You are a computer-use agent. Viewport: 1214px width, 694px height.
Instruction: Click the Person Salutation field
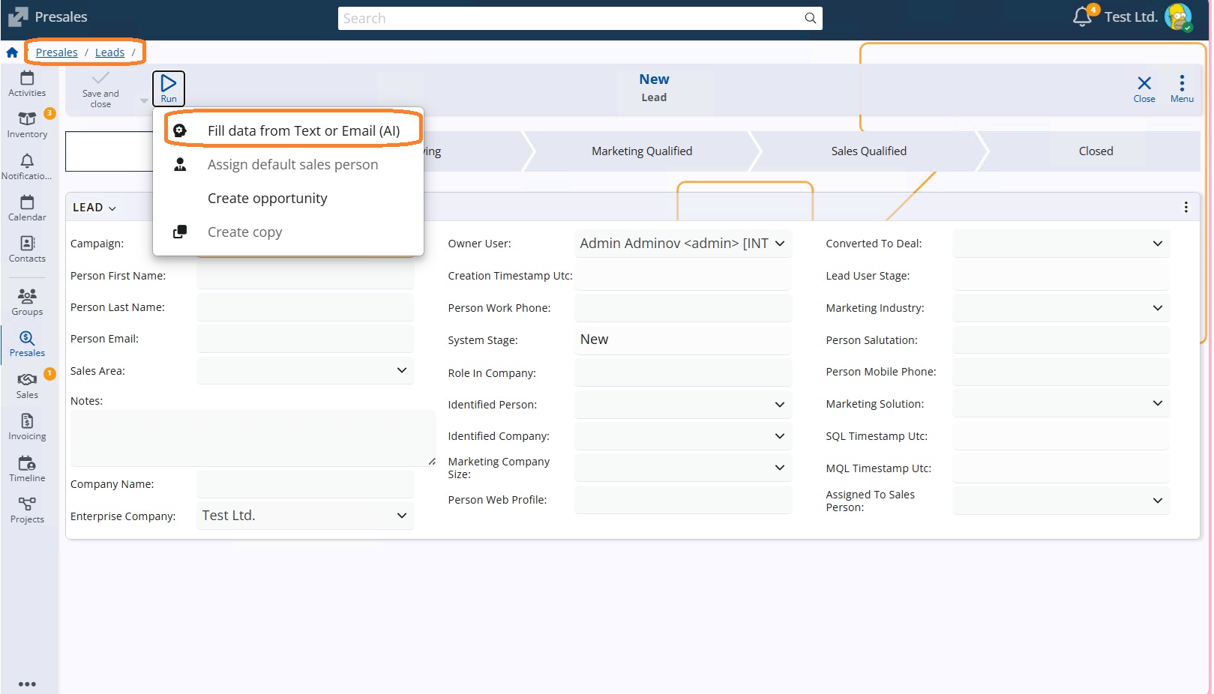(x=1061, y=340)
